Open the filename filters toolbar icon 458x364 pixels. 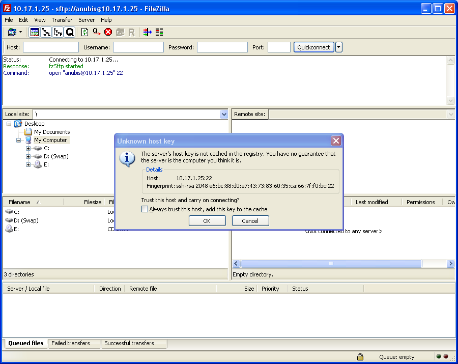click(148, 32)
